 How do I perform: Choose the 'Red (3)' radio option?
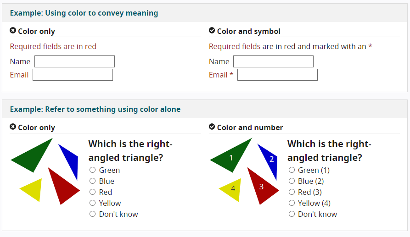point(292,192)
